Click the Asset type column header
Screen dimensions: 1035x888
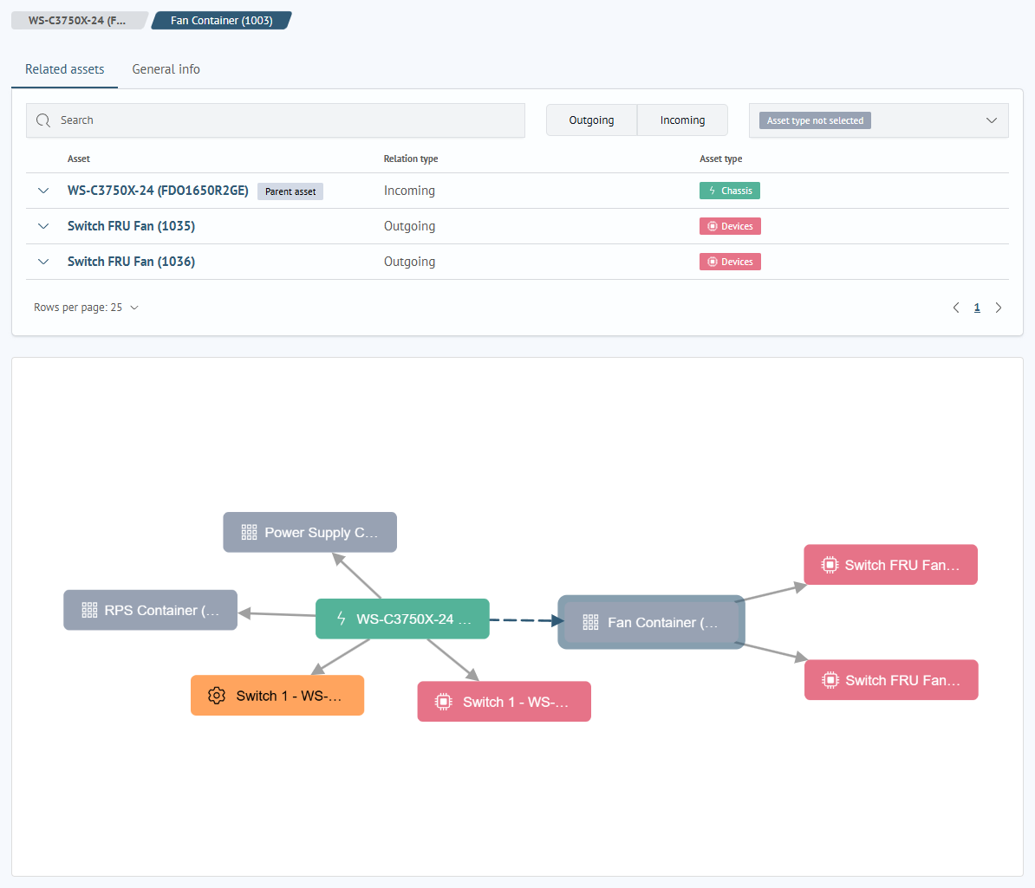pyautogui.click(x=721, y=159)
